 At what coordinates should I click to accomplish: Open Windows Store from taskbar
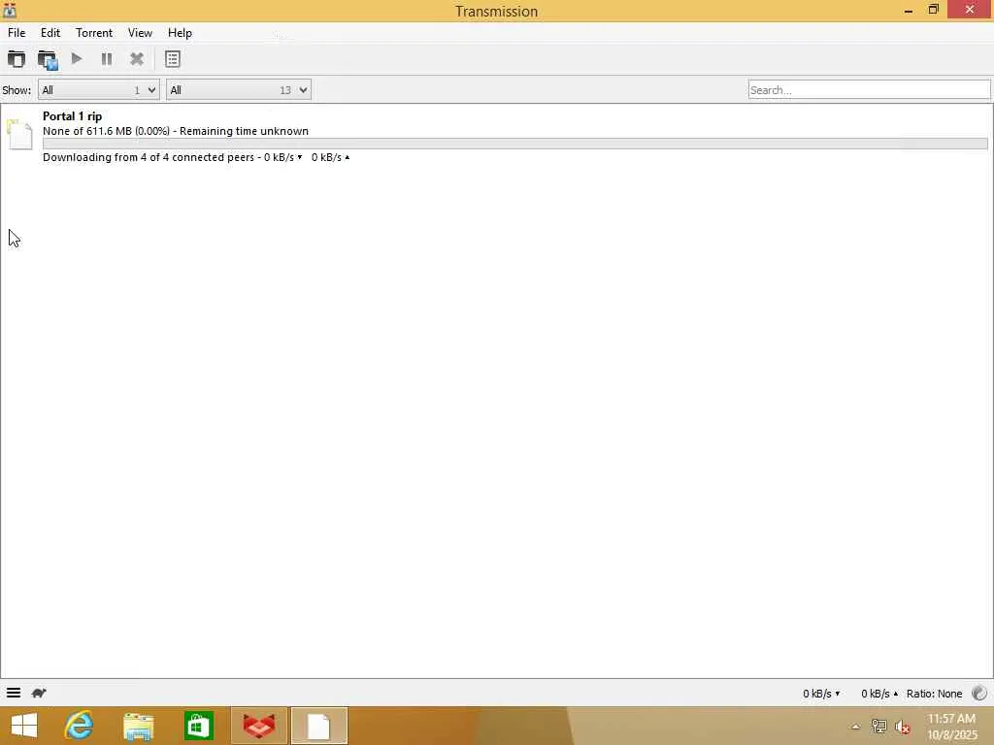tap(198, 726)
